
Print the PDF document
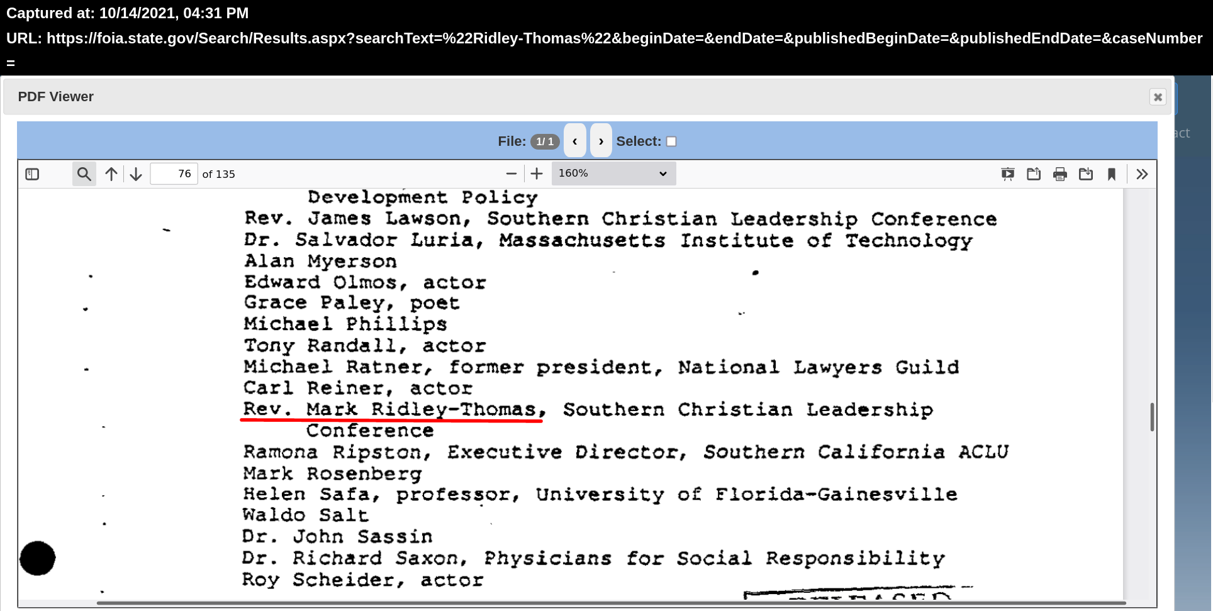[1060, 174]
